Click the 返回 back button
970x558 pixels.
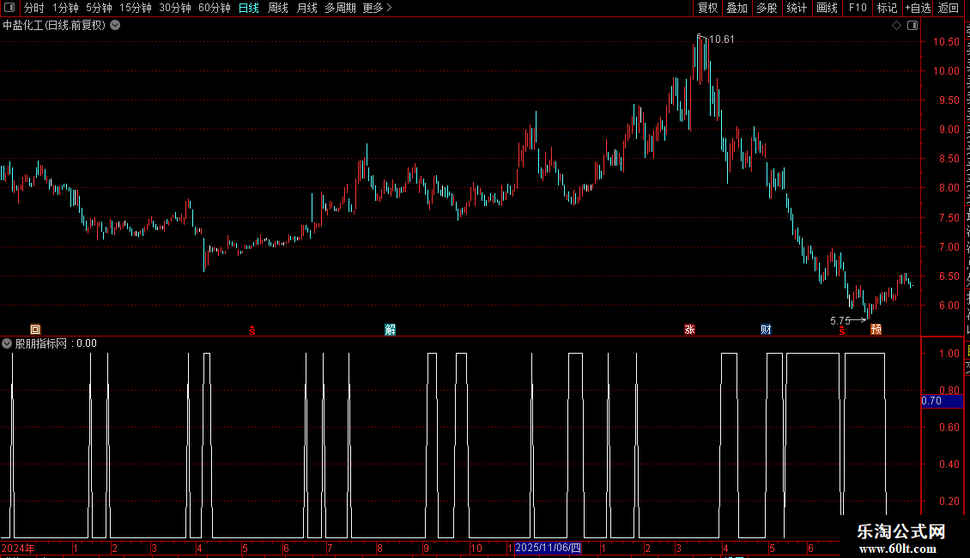click(x=949, y=8)
